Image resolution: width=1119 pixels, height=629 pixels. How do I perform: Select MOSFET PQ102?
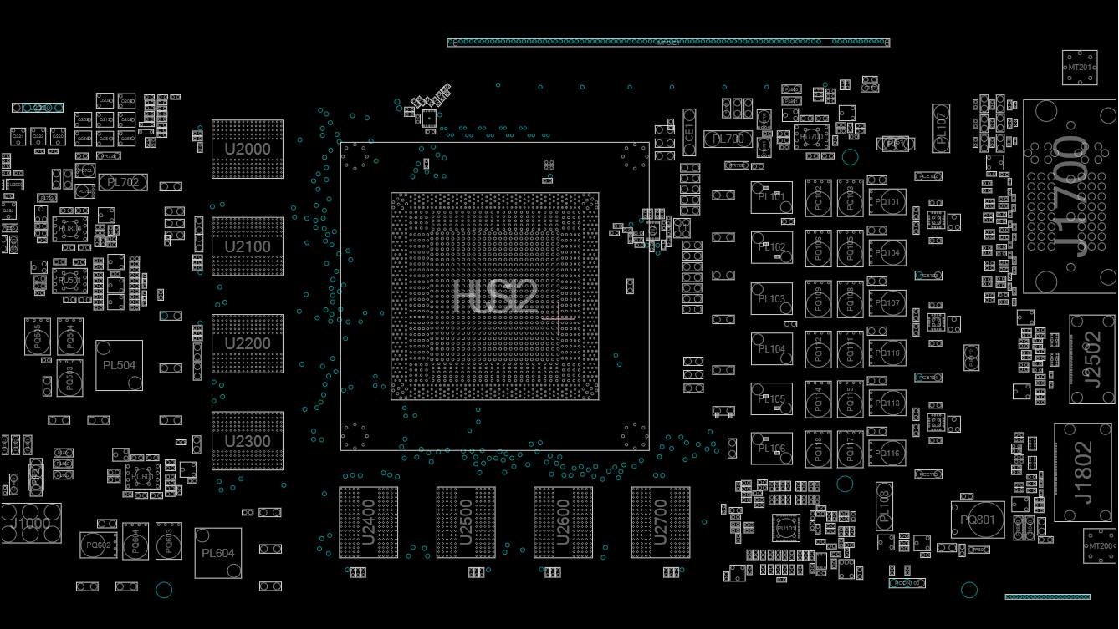(819, 198)
